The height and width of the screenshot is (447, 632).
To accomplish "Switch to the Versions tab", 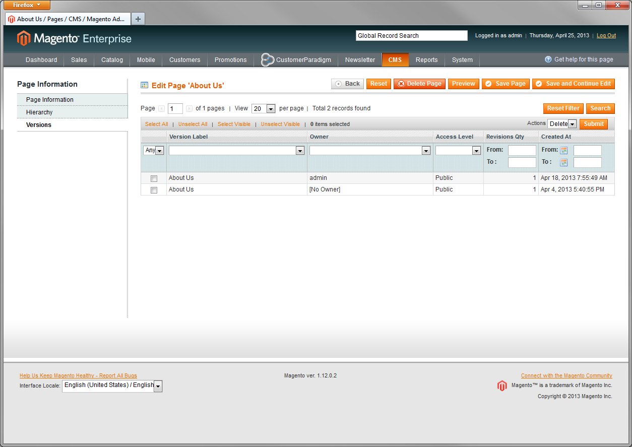I will pos(72,125).
